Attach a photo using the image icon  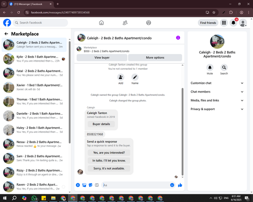[x=84, y=185]
